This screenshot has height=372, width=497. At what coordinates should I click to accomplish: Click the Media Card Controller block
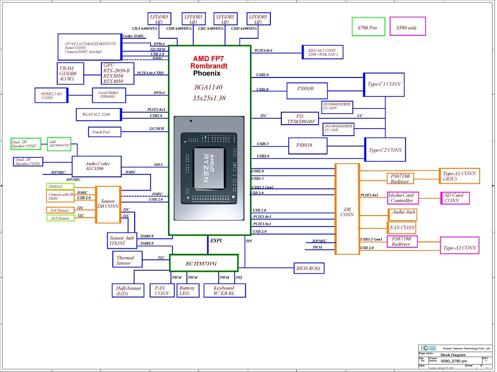click(403, 198)
